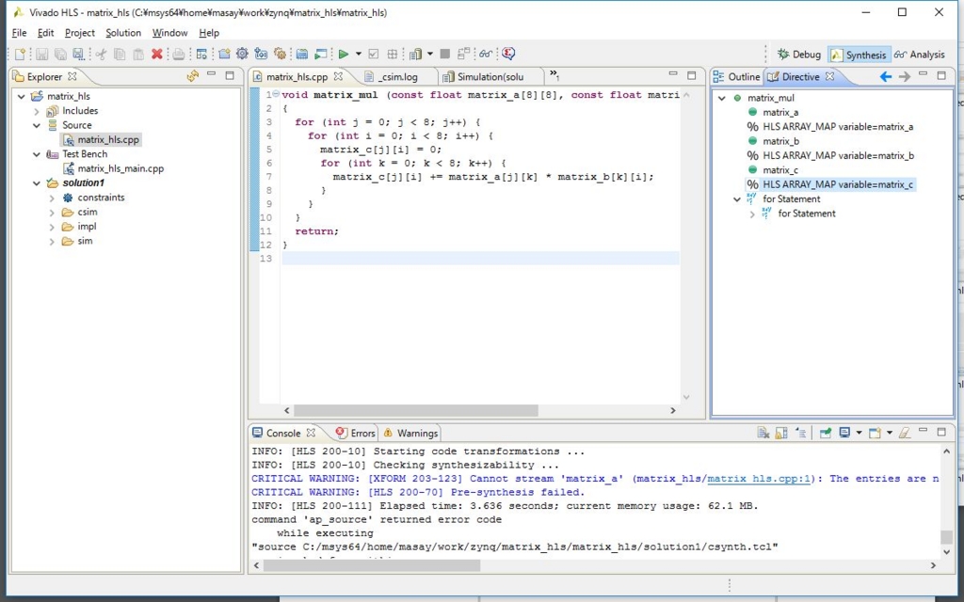Image resolution: width=964 pixels, height=602 pixels.
Task: Switch to Analysis perspective
Action: tap(919, 55)
